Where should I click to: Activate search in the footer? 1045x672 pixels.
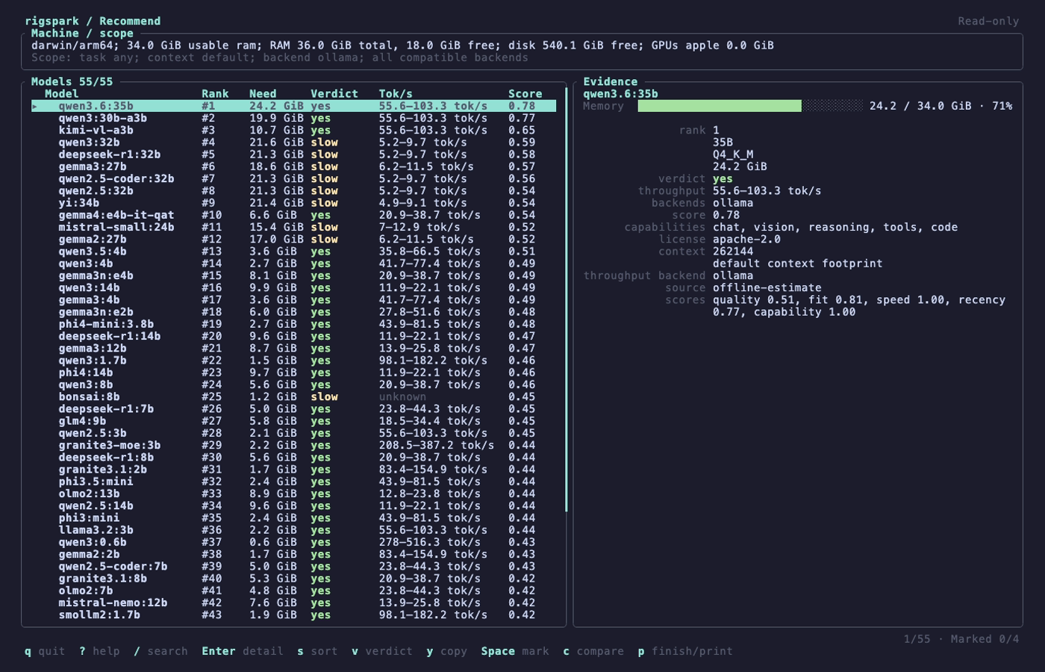click(160, 651)
